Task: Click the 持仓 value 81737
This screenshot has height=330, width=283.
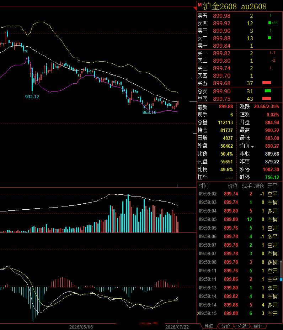Action: click(226, 131)
